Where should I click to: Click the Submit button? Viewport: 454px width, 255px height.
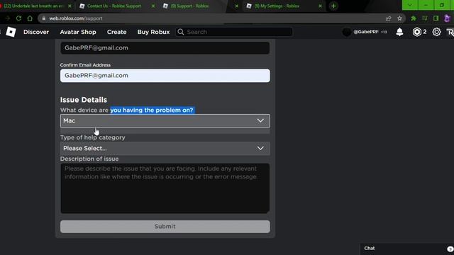point(165,227)
